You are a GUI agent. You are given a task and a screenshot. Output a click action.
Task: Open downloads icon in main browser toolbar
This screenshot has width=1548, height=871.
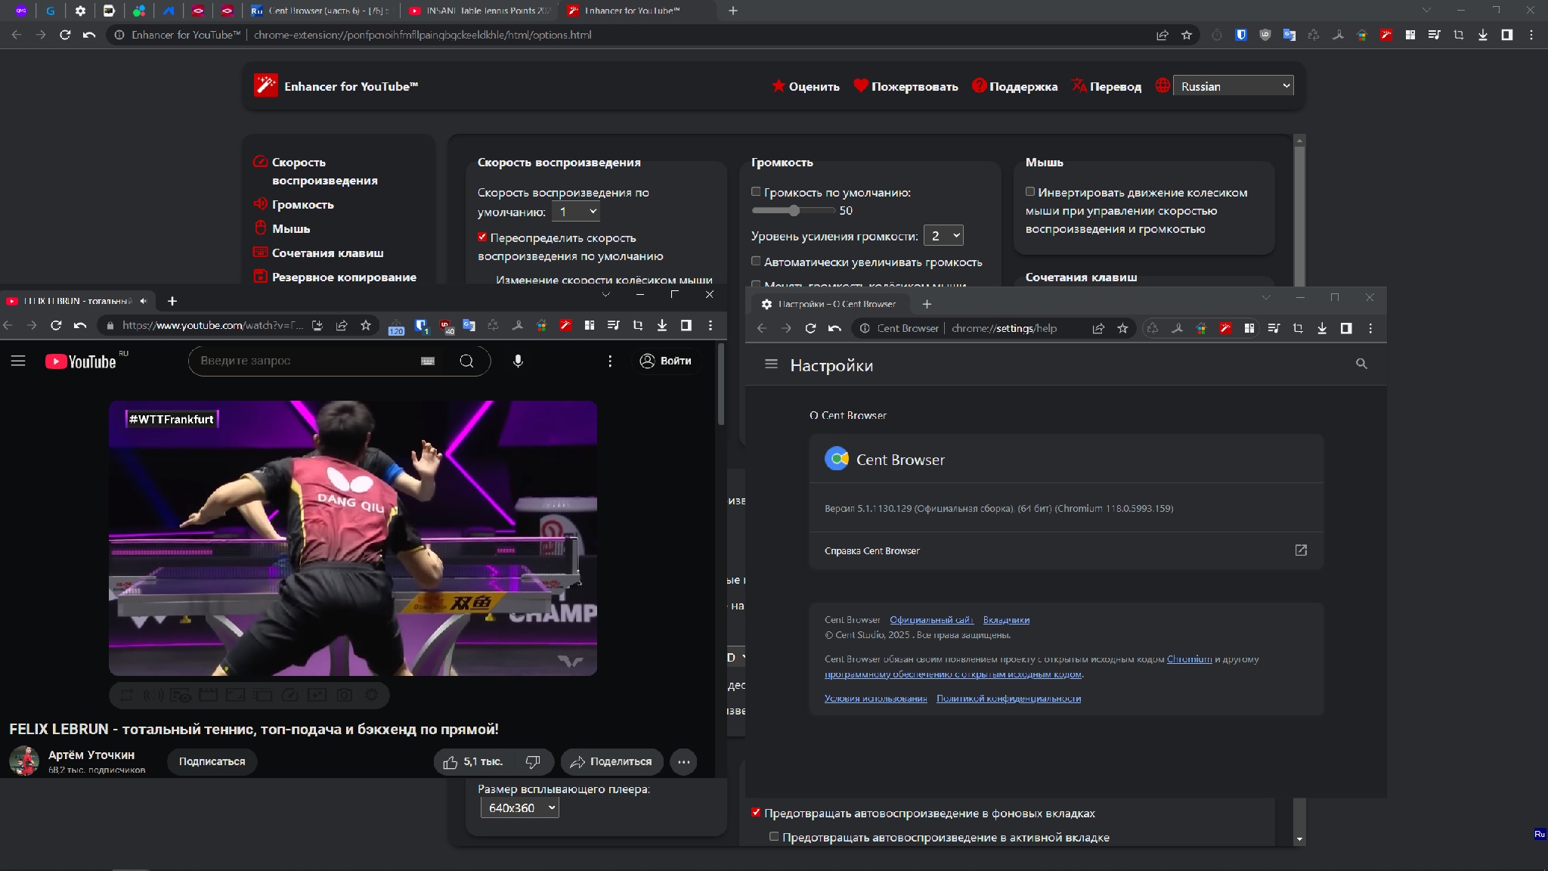pyautogui.click(x=1482, y=35)
